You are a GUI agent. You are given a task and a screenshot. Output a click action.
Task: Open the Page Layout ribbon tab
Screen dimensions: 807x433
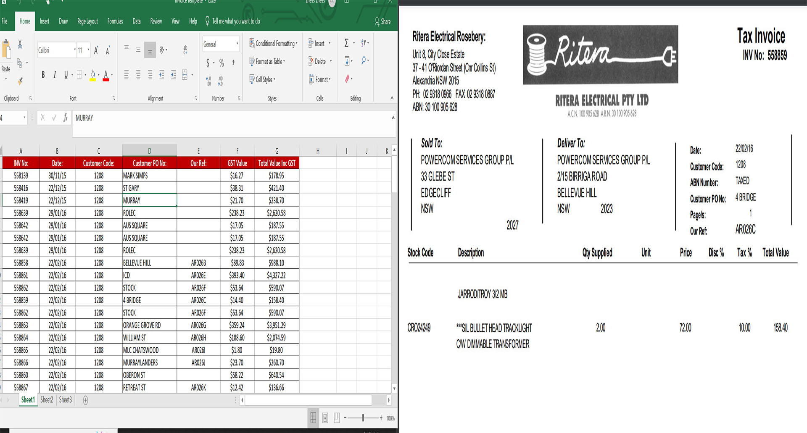pos(87,21)
